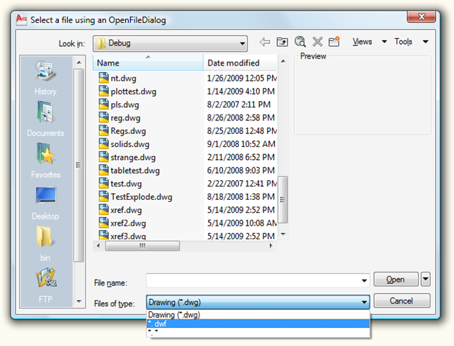Screen dimensions: 454x346
Task: Open the Views dropdown menu
Action: pyautogui.click(x=370, y=42)
